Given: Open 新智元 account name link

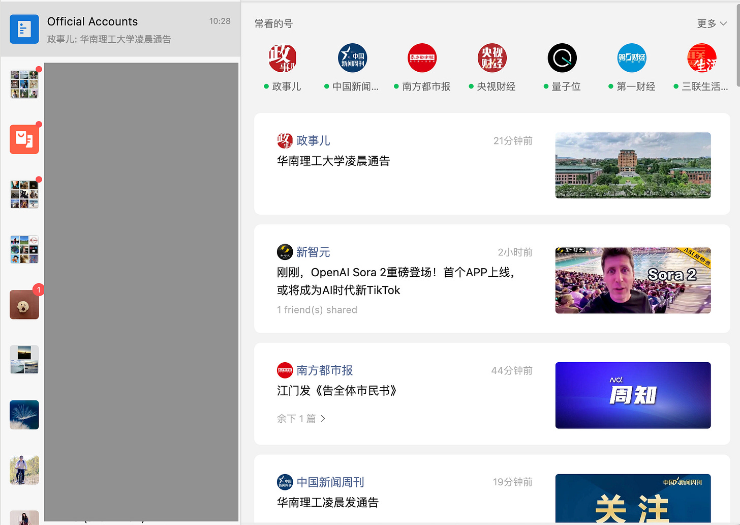Looking at the screenshot, I should click(x=313, y=252).
